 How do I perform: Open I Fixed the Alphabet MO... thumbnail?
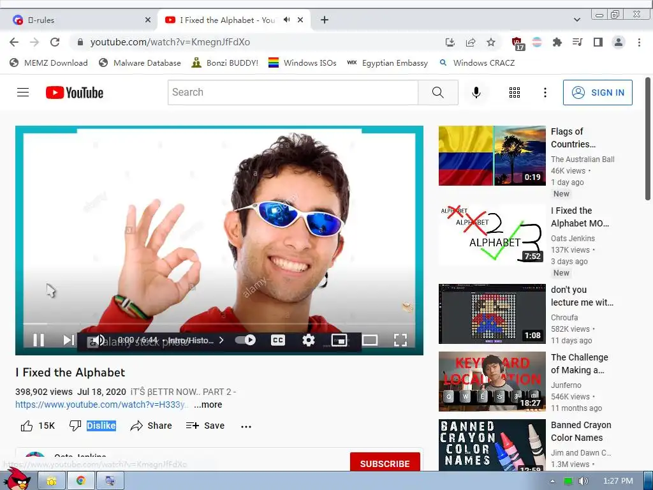click(492, 235)
